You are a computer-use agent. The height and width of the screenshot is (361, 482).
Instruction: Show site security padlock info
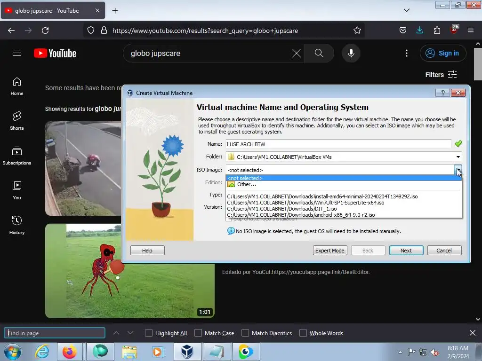pos(104,31)
